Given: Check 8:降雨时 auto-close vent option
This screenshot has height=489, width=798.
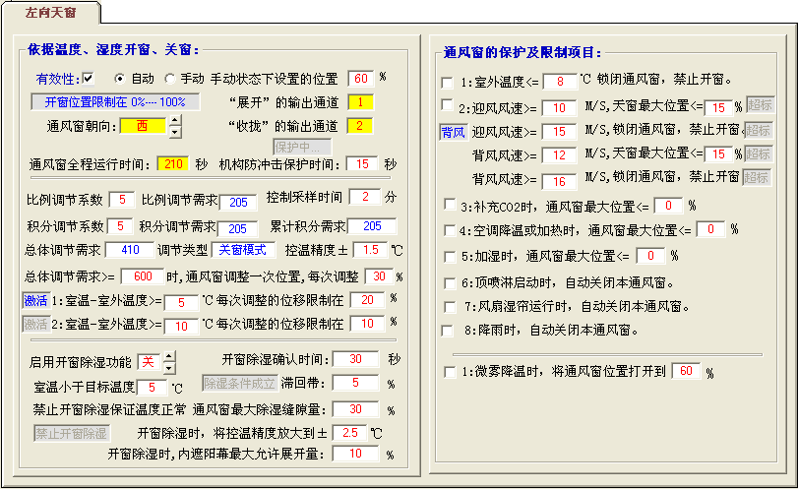Looking at the screenshot, I should tap(448, 331).
